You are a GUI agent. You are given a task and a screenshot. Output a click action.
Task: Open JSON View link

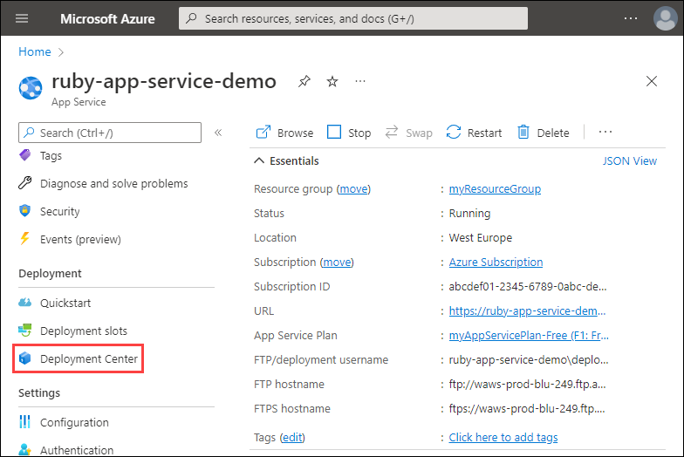point(629,160)
